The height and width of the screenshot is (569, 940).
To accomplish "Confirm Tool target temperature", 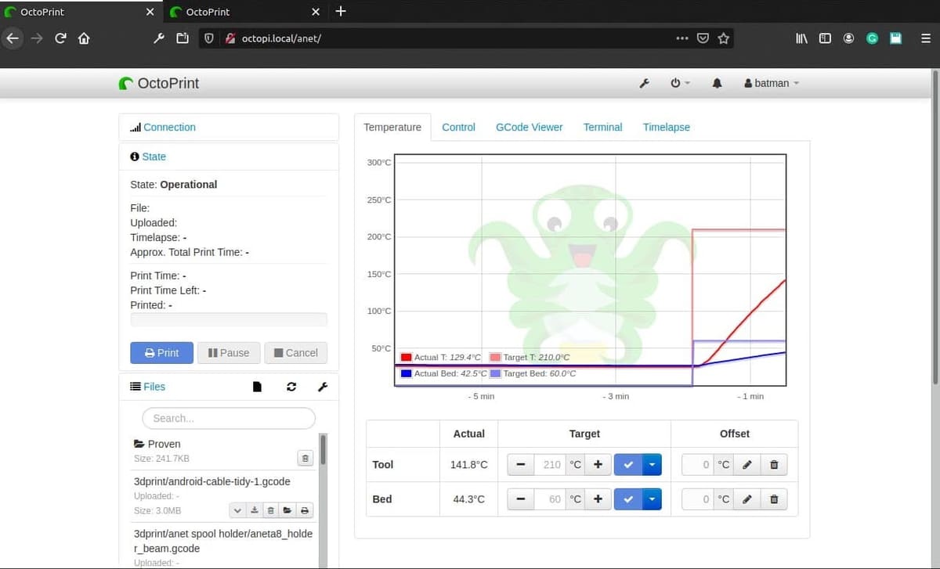I will tap(628, 465).
